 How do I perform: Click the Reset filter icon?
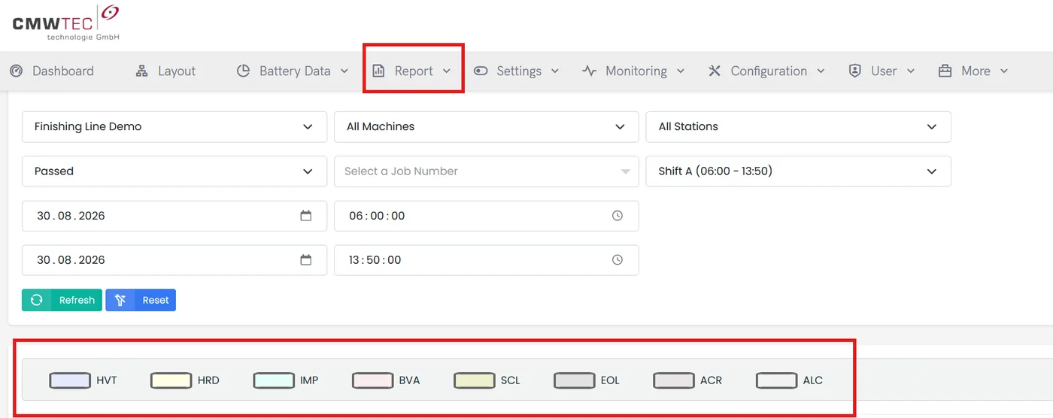(120, 300)
